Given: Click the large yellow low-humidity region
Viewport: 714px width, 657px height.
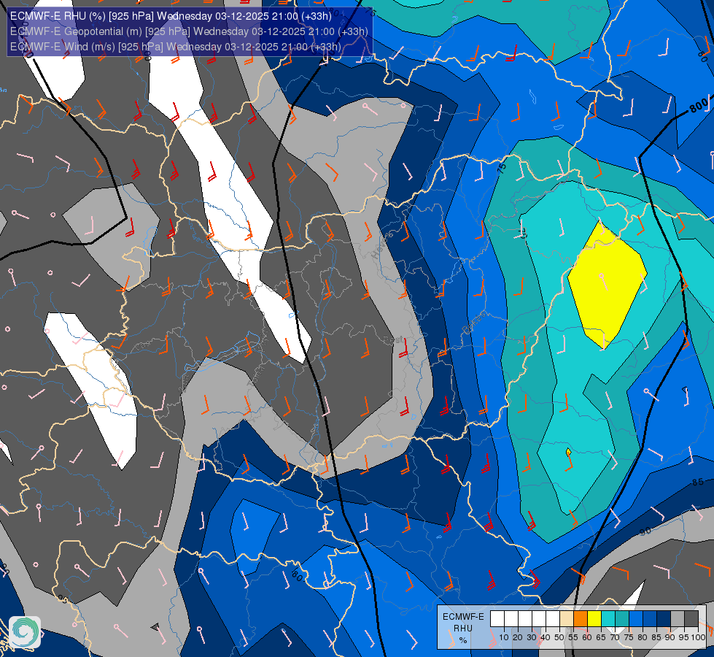Looking at the screenshot, I should [607, 285].
